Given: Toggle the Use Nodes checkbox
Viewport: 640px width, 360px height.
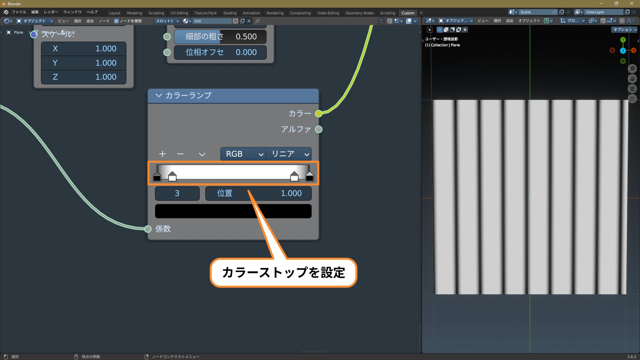Looking at the screenshot, I should coord(116,21).
